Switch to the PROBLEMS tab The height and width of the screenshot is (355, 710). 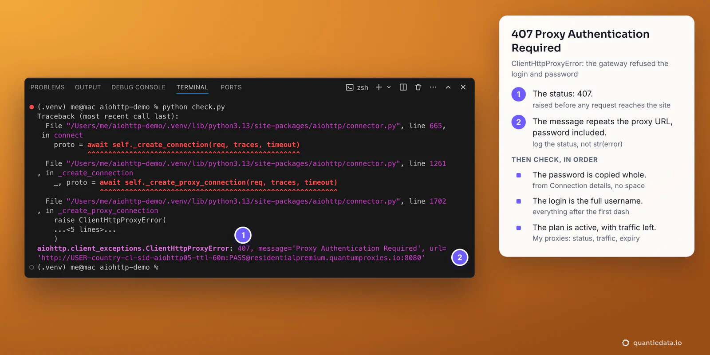pos(47,87)
